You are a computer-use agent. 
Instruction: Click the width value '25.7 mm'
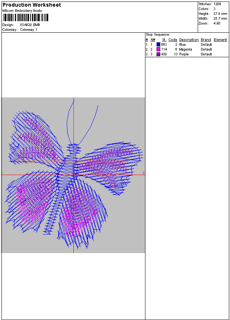pyautogui.click(x=220, y=19)
